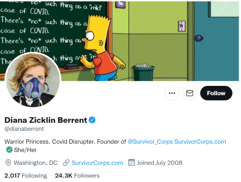Click the She/Her pronouns text
This screenshot has height=182, width=241.
[25, 150]
